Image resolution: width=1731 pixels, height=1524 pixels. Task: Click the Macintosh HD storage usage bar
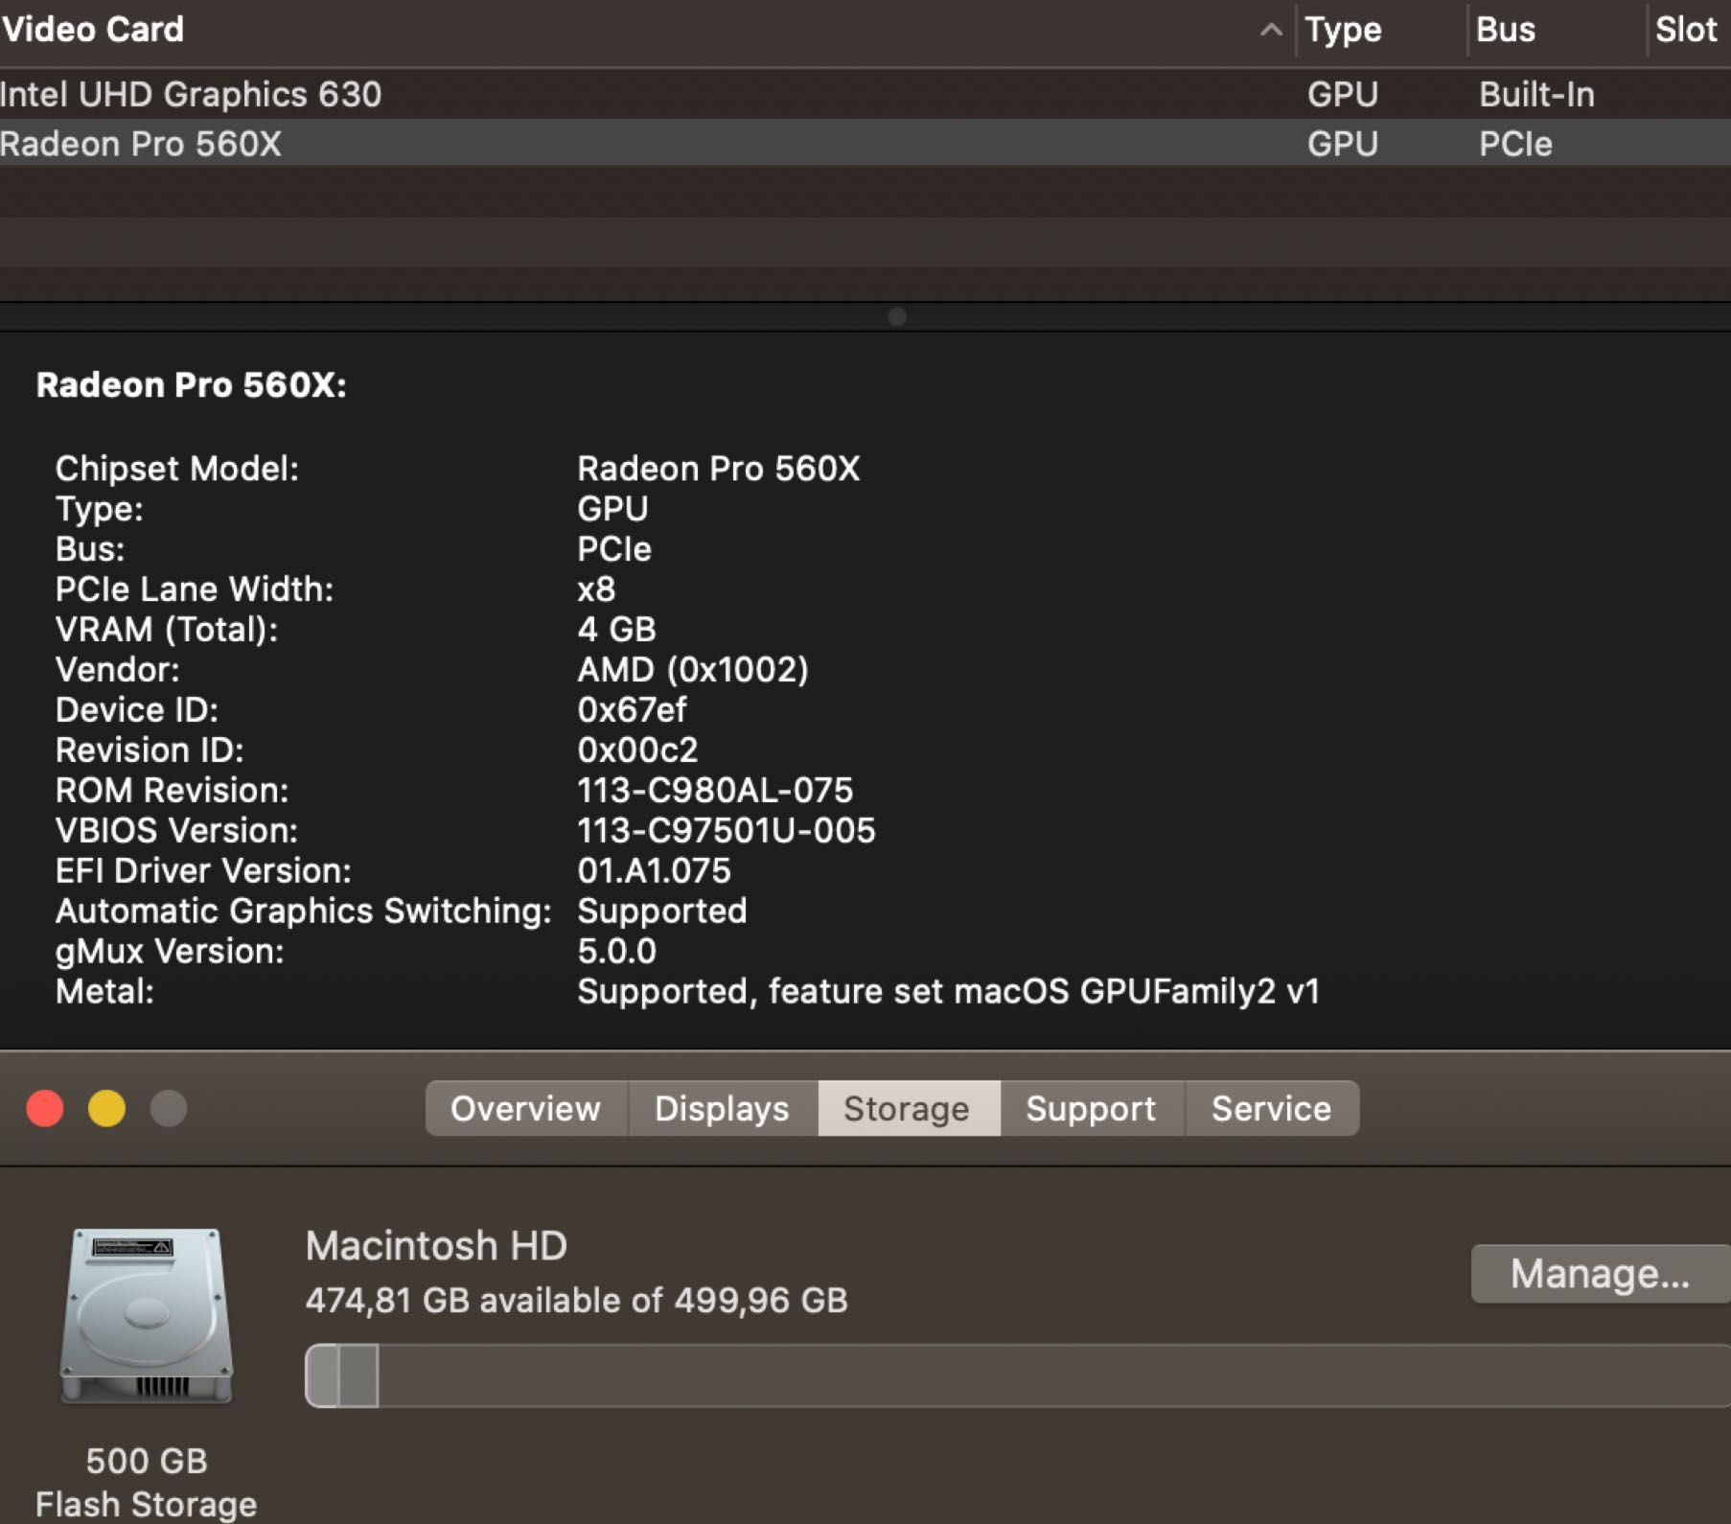[1018, 1375]
